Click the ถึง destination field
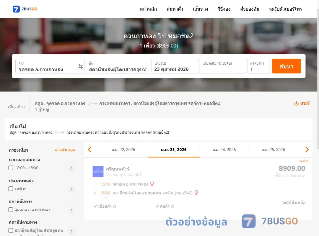The image size is (319, 236). pos(118,66)
